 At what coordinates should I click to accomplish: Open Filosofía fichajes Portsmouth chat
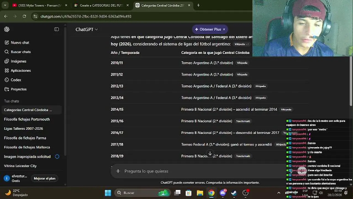coord(32,119)
